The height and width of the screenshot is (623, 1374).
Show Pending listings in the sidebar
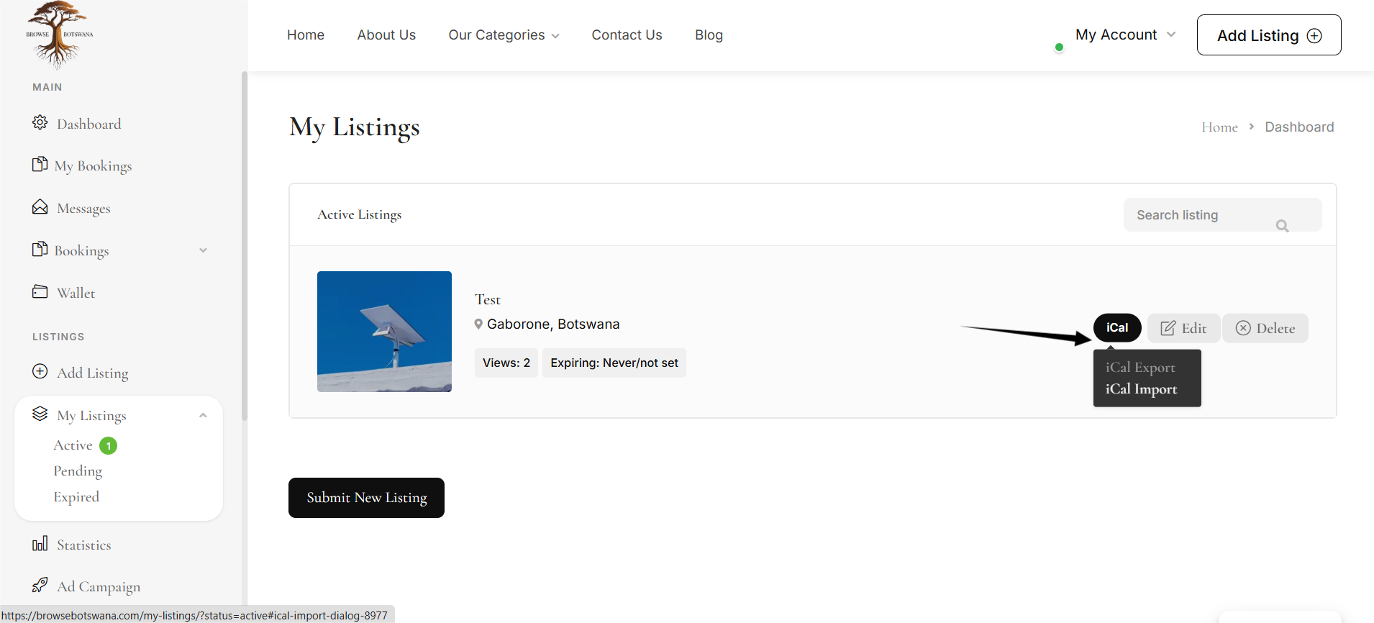pos(78,471)
